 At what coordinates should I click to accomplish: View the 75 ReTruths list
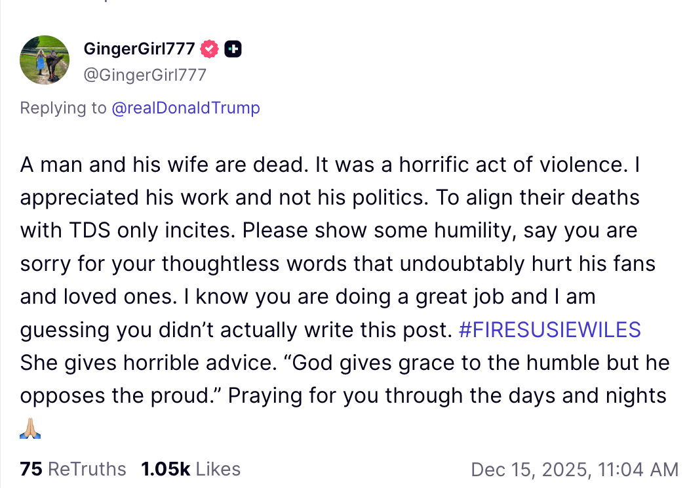[73, 469]
